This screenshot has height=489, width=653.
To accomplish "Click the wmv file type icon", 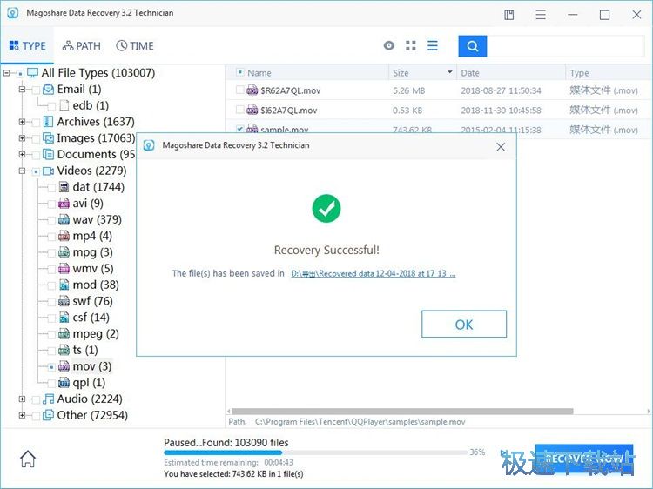I will tap(64, 269).
